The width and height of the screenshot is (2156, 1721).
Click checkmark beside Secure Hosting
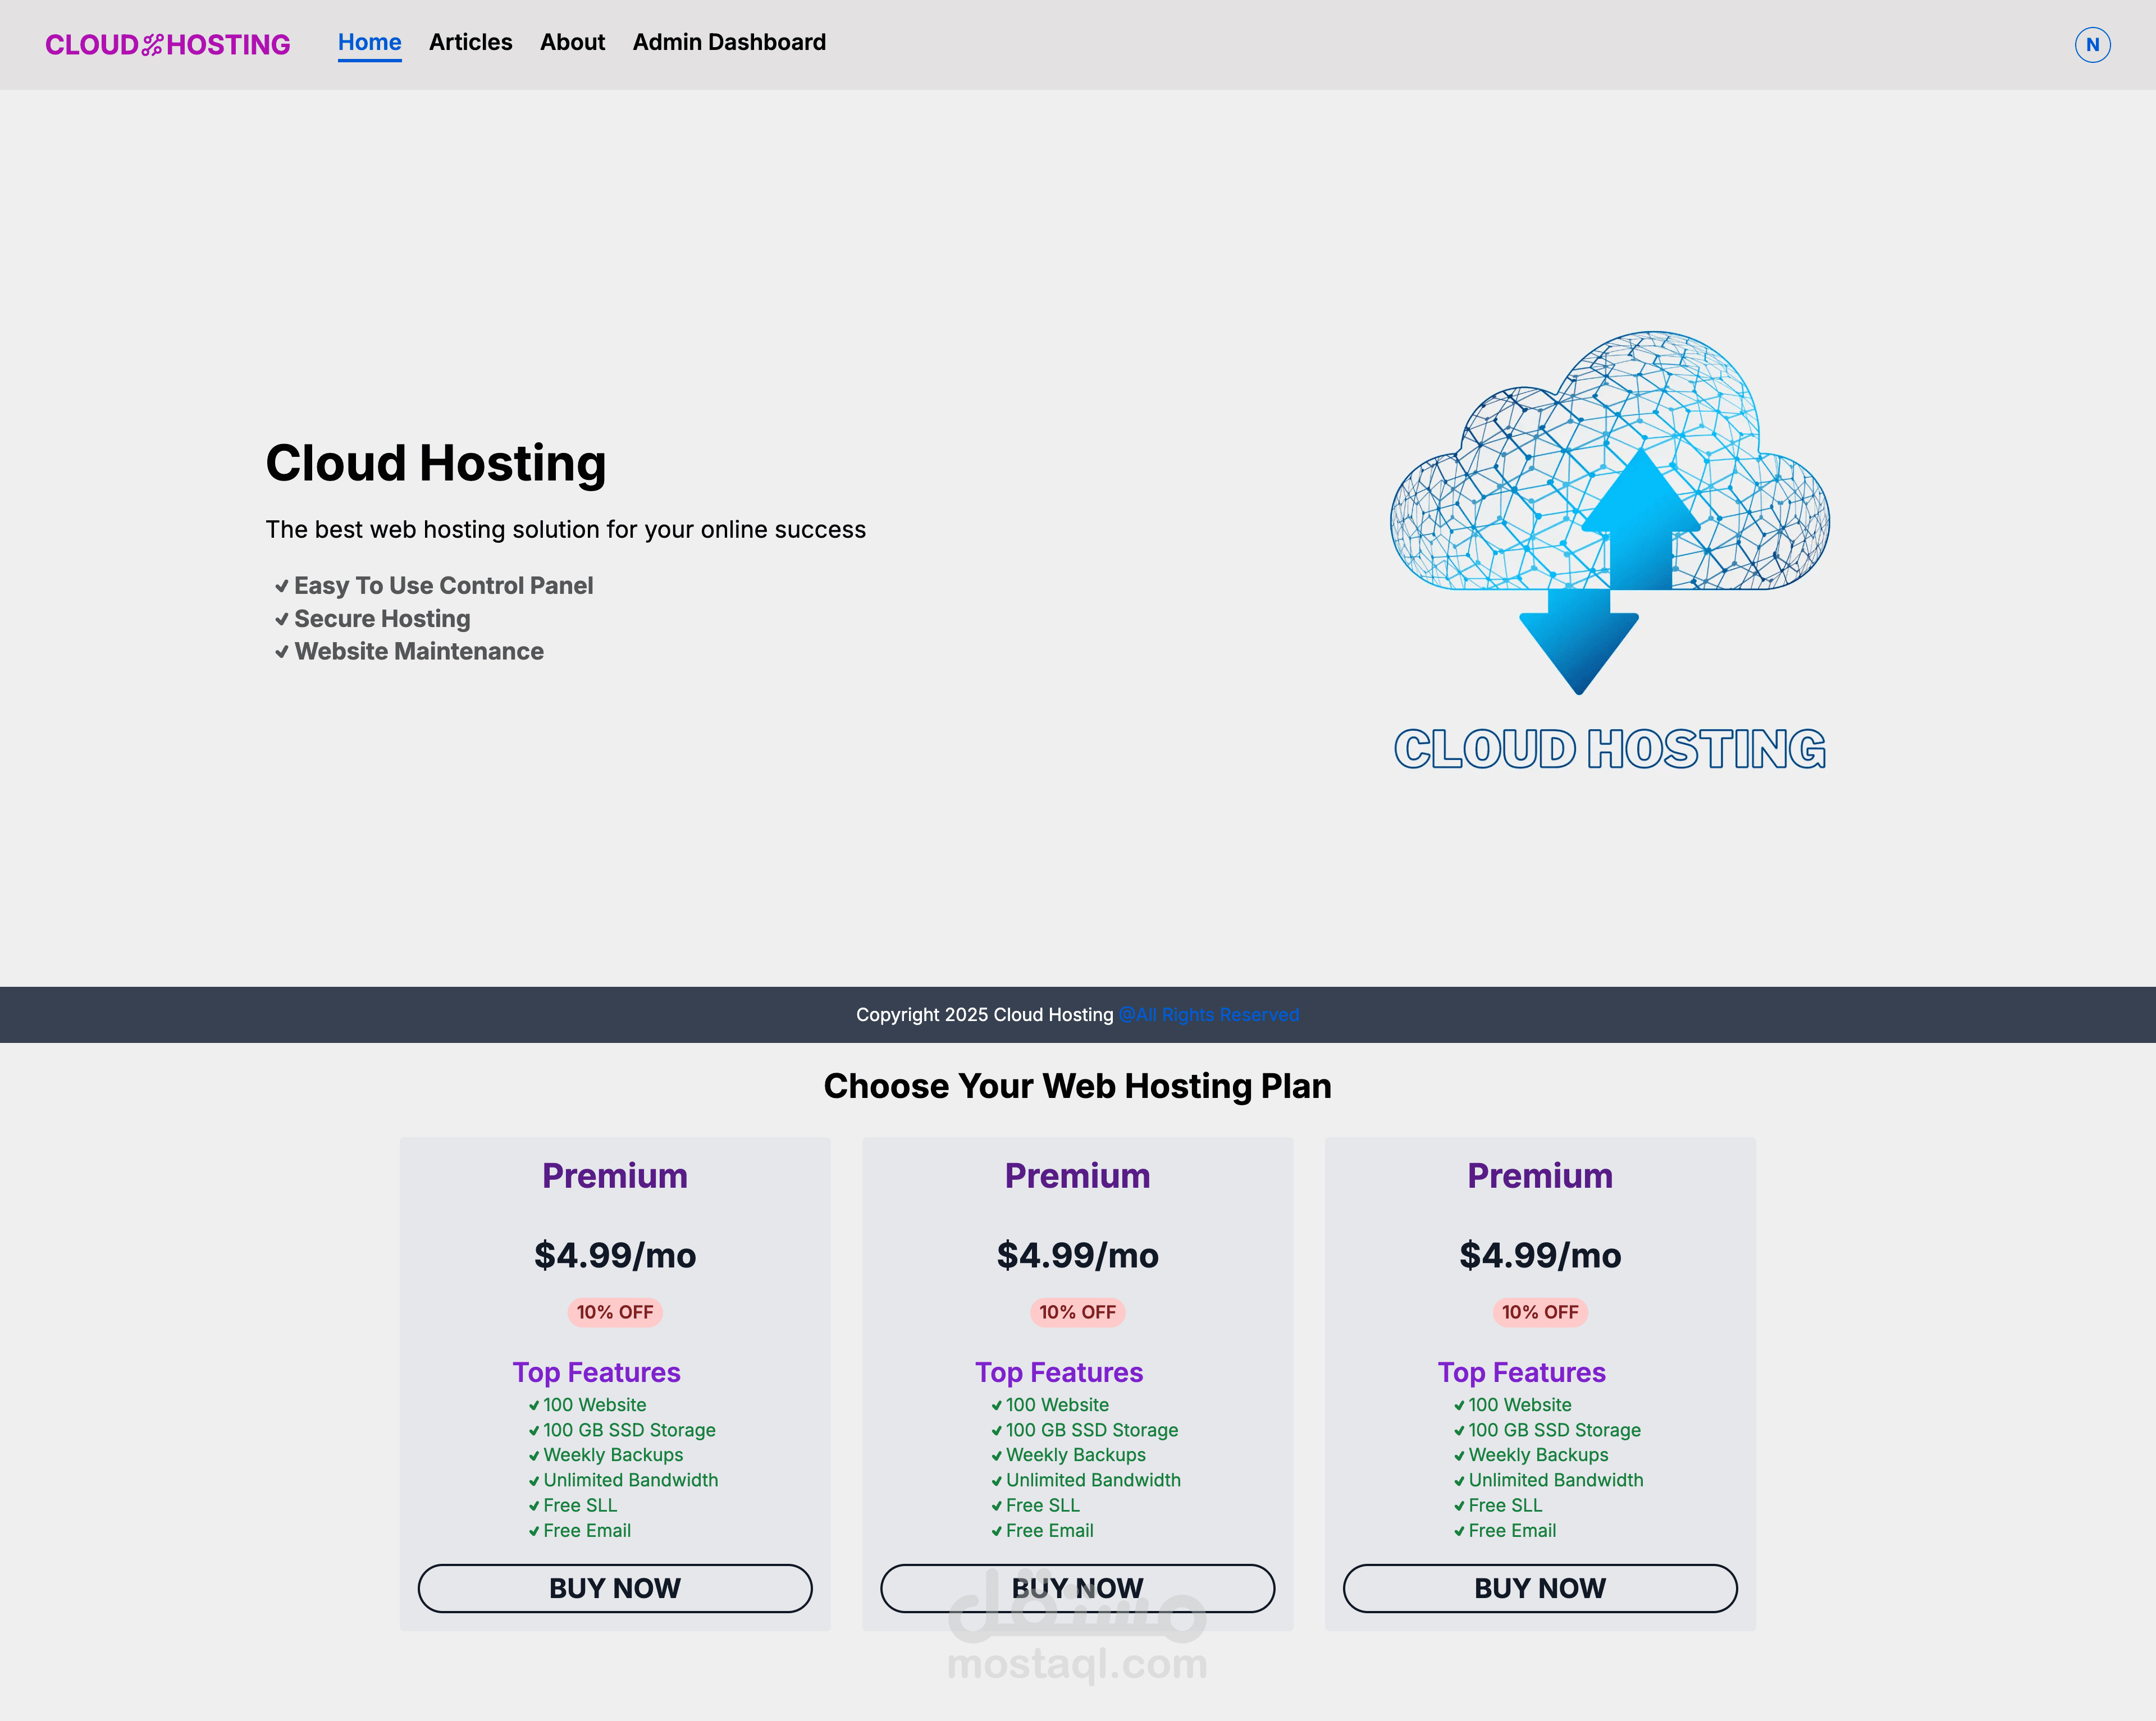click(x=282, y=619)
